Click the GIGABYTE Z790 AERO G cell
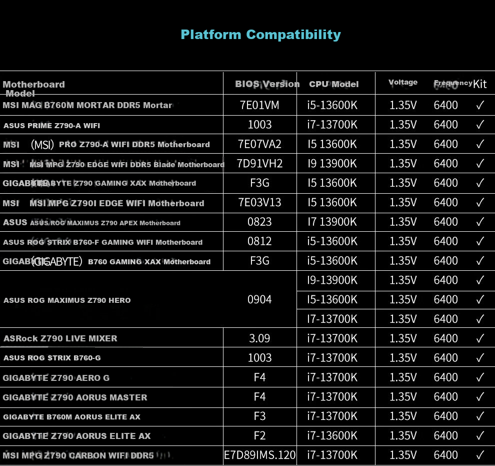 coord(56,378)
